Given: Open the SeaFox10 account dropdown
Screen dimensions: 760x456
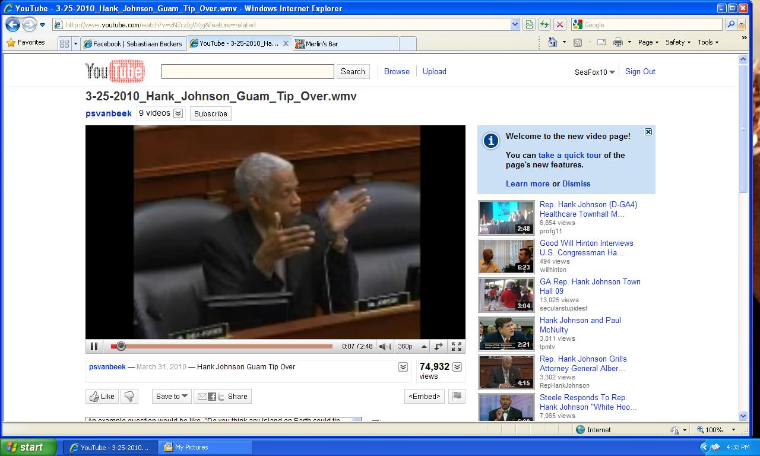Looking at the screenshot, I should [594, 72].
